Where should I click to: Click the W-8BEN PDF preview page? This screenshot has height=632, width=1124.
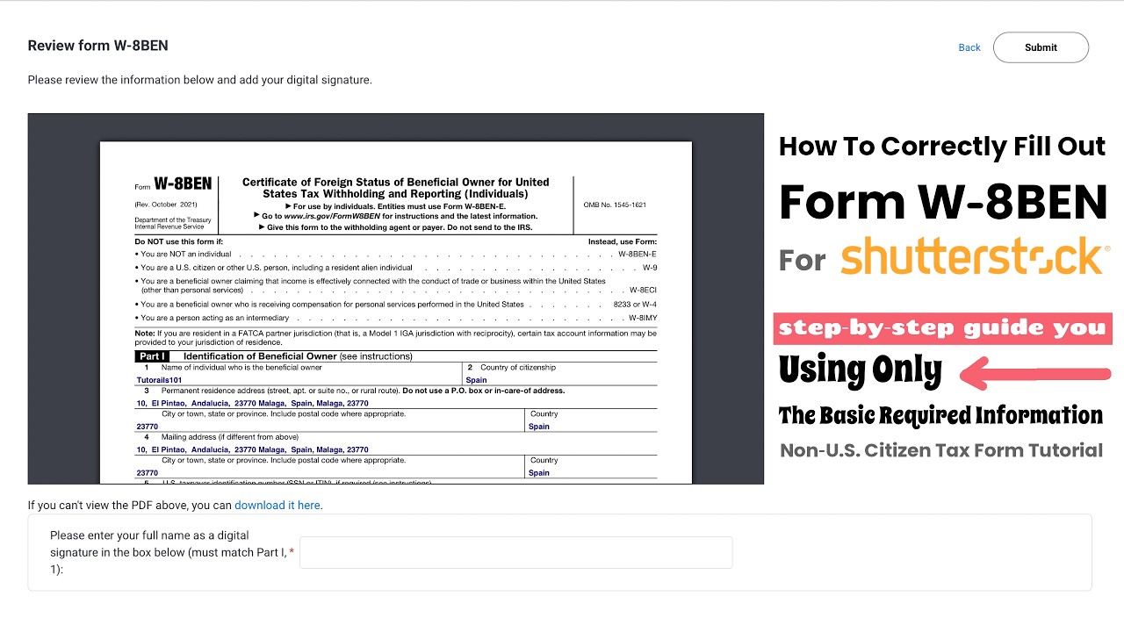coord(396,312)
